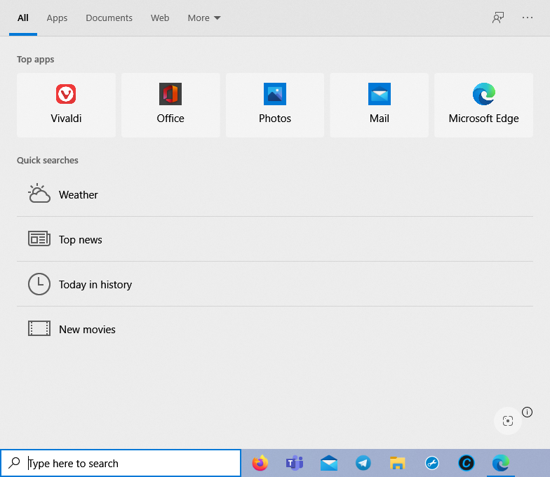
Task: Open Today in history quick search
Action: click(275, 284)
